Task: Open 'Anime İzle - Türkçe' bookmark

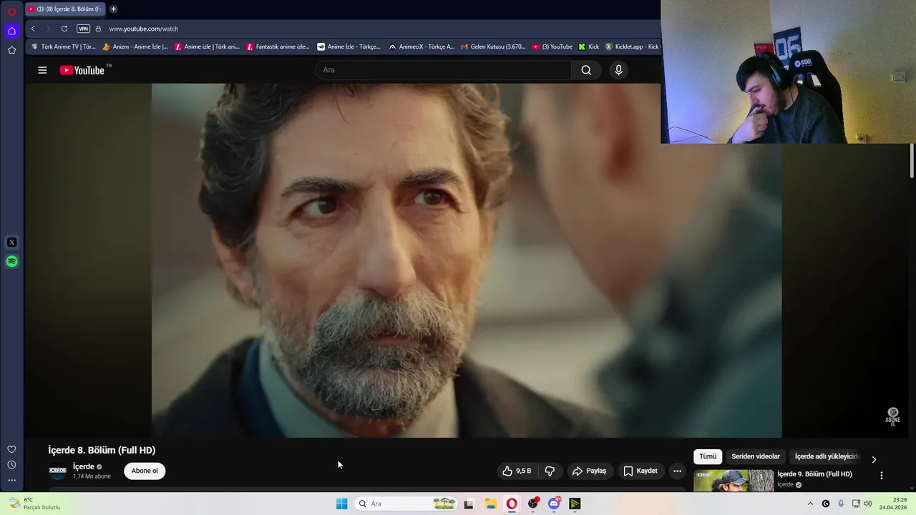Action: (349, 46)
